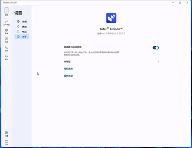This screenshot has height=148, width=192.
Task: Toggle send anonymous statistics switch
Action: (x=156, y=48)
